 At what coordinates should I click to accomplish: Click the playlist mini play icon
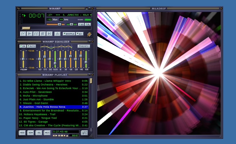click(56, 136)
